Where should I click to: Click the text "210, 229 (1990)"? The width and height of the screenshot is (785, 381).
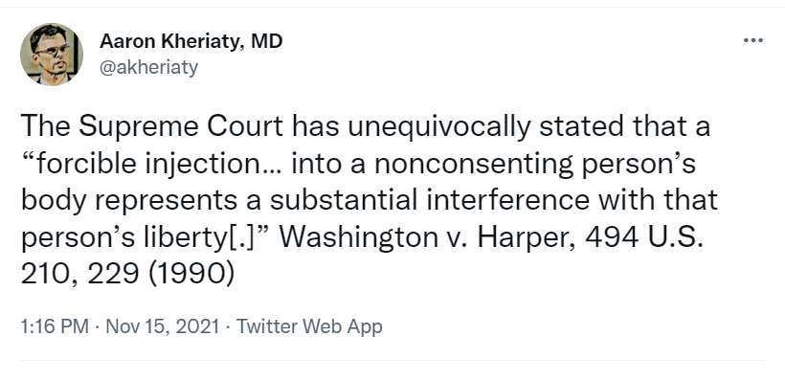click(x=127, y=275)
